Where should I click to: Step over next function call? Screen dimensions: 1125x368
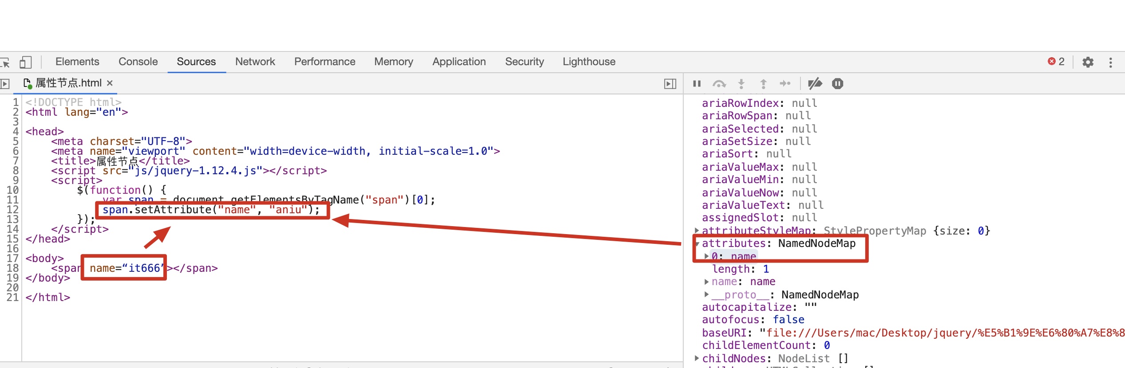(719, 83)
